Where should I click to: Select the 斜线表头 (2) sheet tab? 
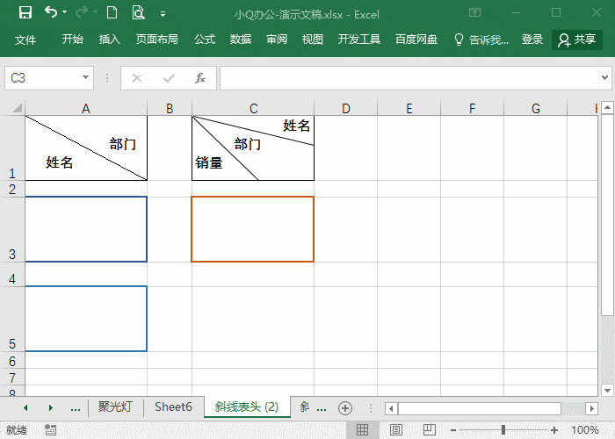(x=247, y=407)
